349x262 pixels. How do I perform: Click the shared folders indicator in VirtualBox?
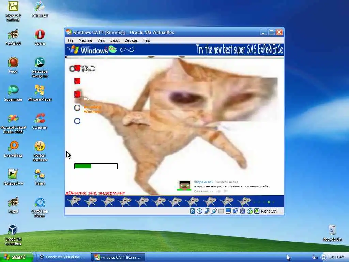(x=221, y=211)
